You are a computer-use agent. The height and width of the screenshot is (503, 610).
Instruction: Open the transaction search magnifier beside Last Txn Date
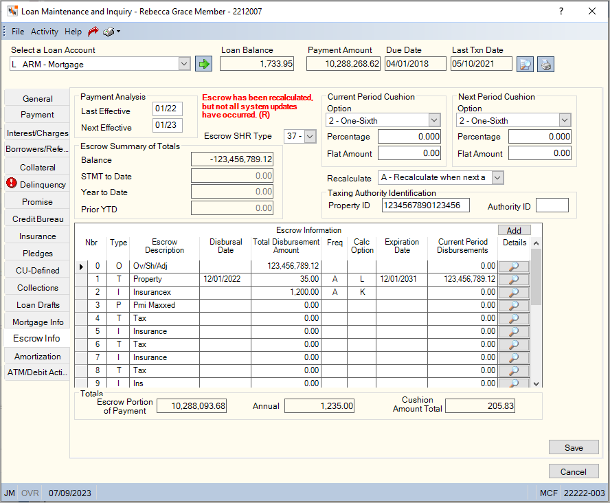click(x=525, y=64)
